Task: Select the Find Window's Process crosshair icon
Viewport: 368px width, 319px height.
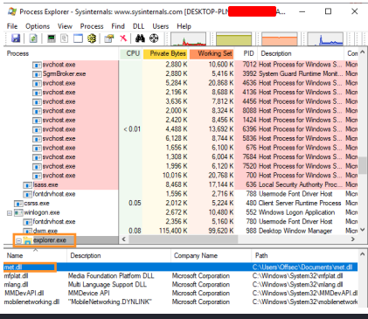Action: [x=154, y=38]
